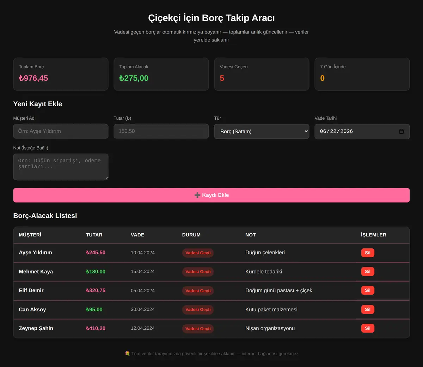This screenshot has width=423, height=367.
Task: Click the amount ₺95,00
Action: pyautogui.click(x=94, y=309)
